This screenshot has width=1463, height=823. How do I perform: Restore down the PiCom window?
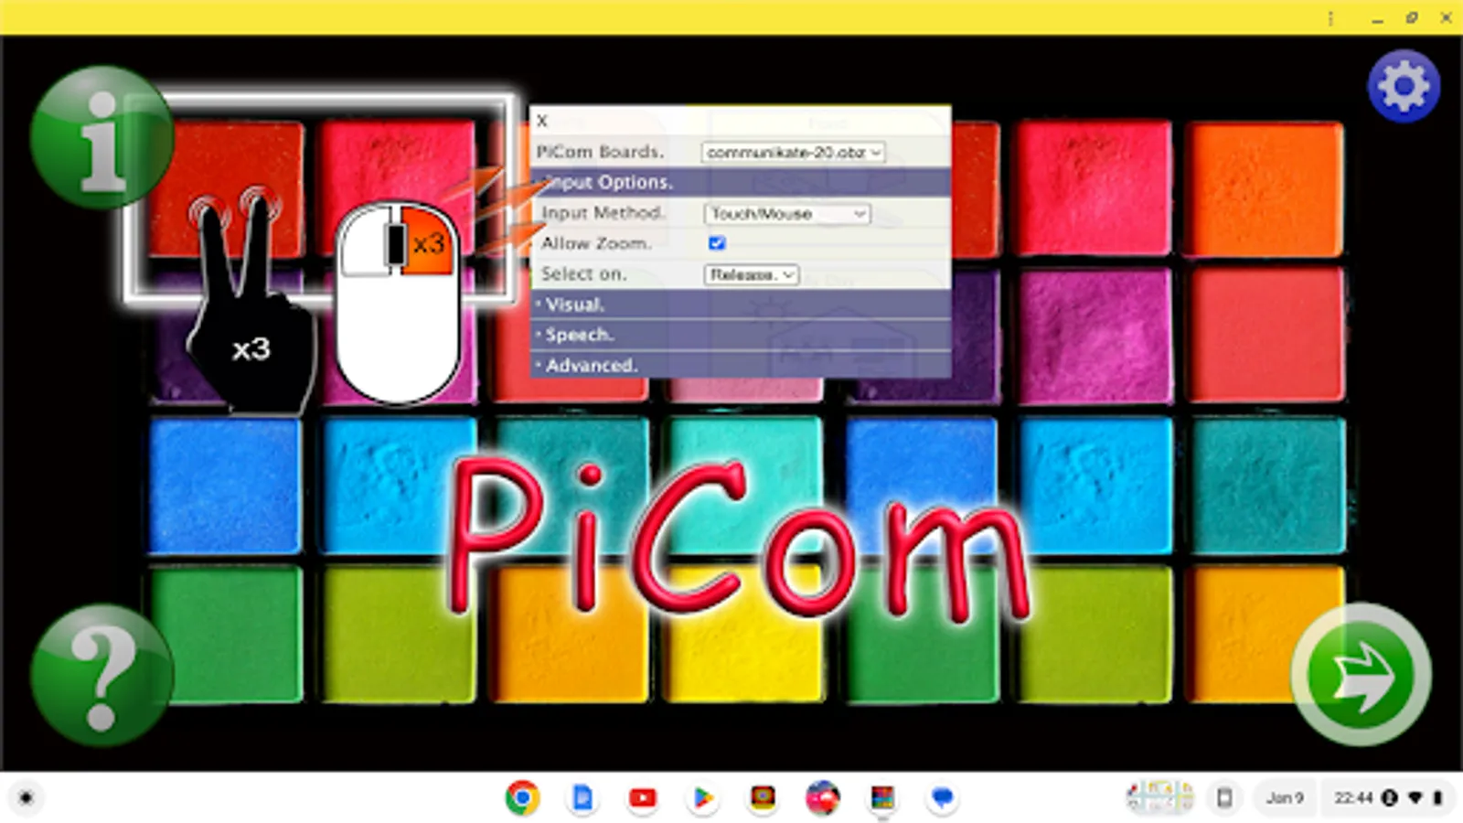click(1412, 17)
